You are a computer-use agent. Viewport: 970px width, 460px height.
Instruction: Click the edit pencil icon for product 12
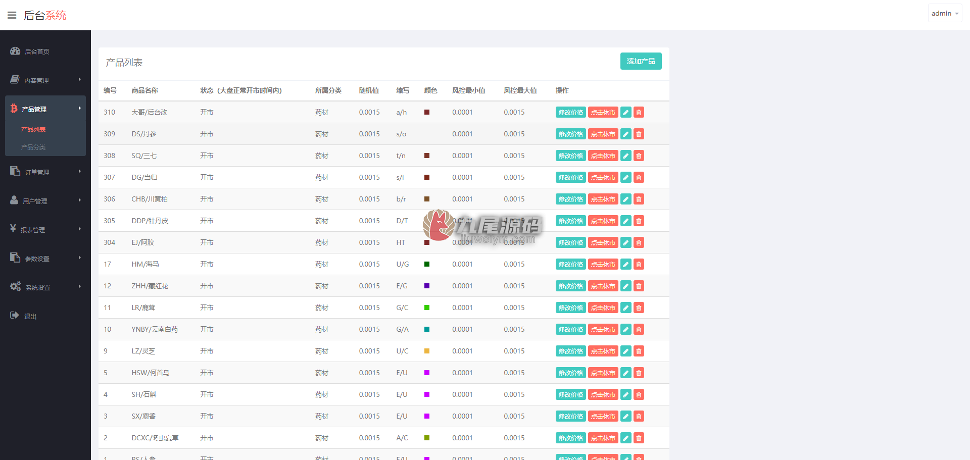pos(625,286)
